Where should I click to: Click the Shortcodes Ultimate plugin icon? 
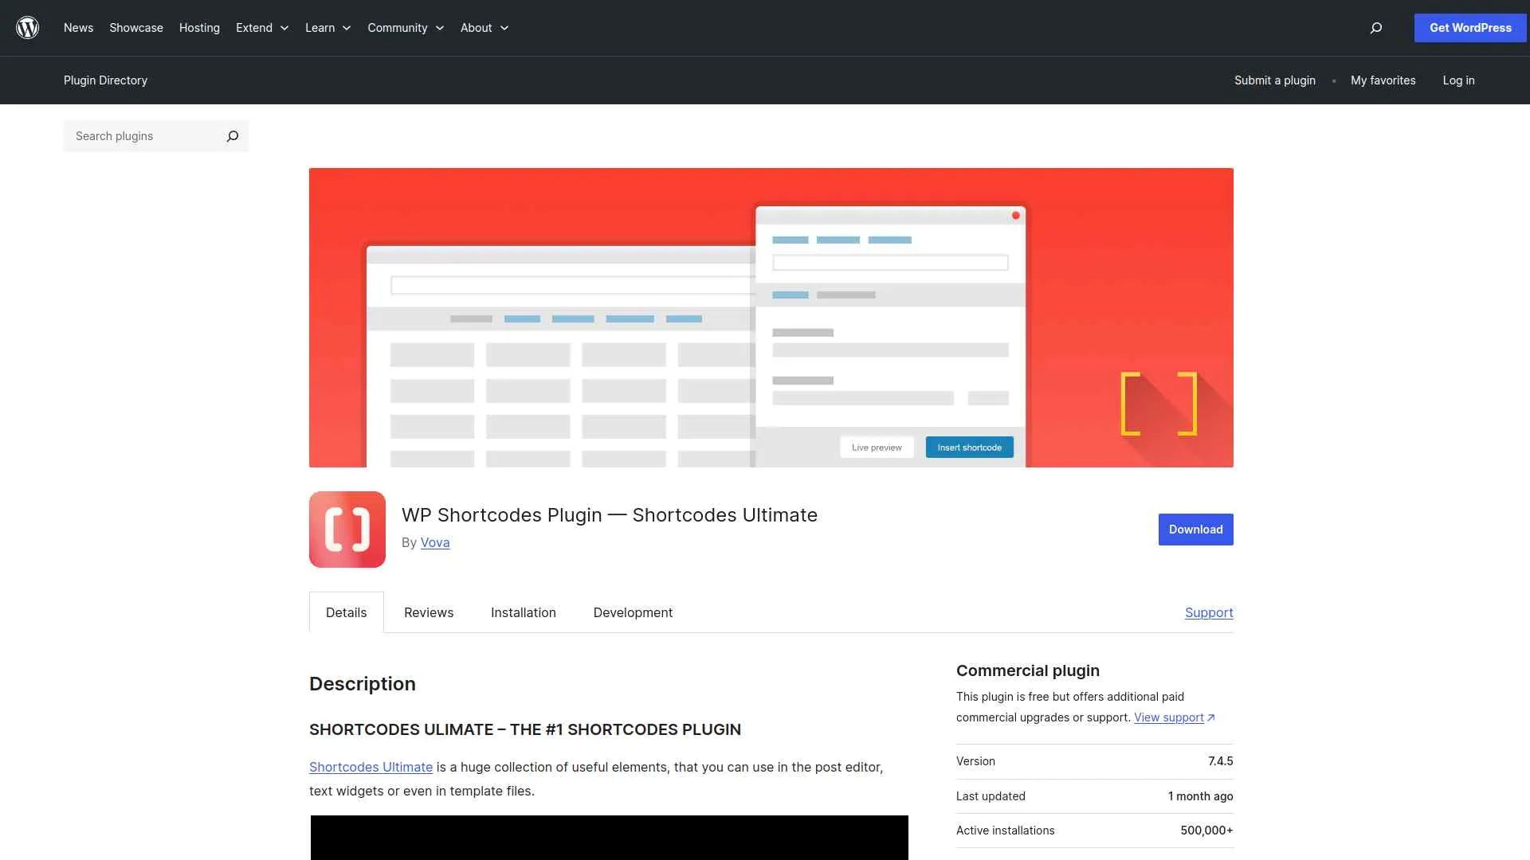coord(347,529)
